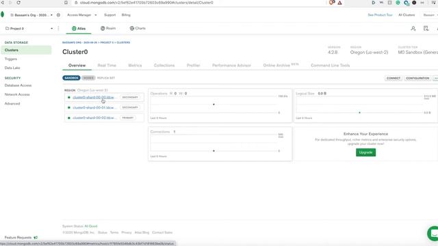This screenshot has width=438, height=246.
Task: Click the Clusters breadcrumb link
Action: (123, 42)
